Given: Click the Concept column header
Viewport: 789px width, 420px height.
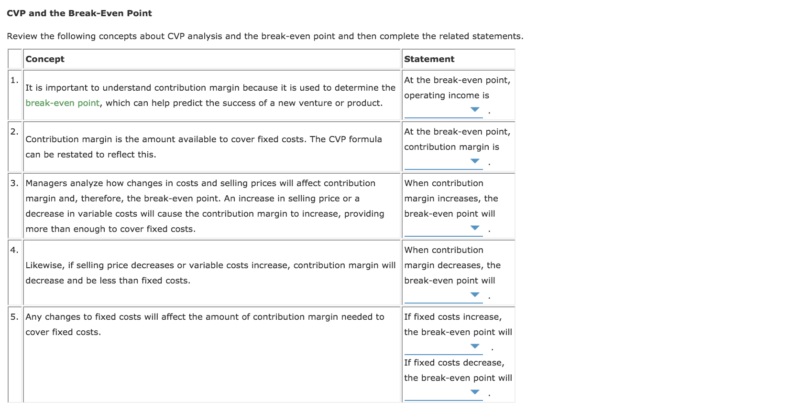Looking at the screenshot, I should [x=45, y=59].
